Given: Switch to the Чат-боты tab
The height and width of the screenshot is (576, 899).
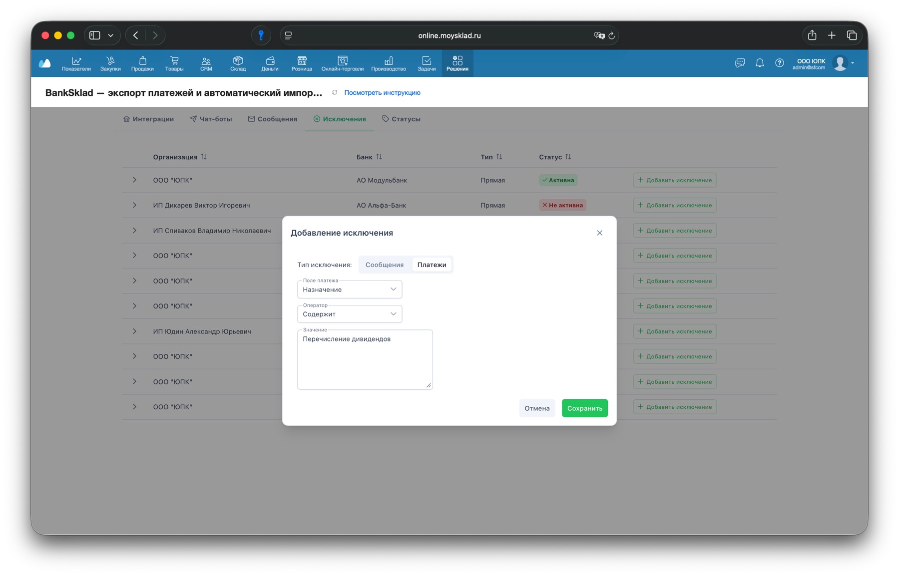Looking at the screenshot, I should coord(211,119).
